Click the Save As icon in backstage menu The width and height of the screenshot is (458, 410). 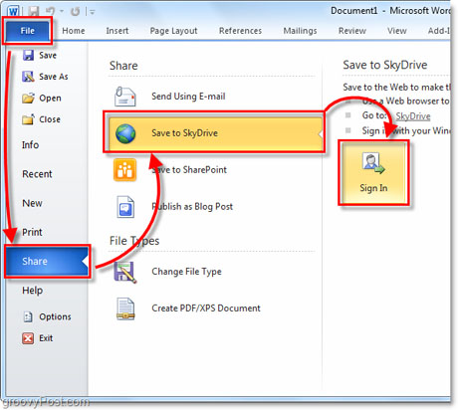point(28,77)
